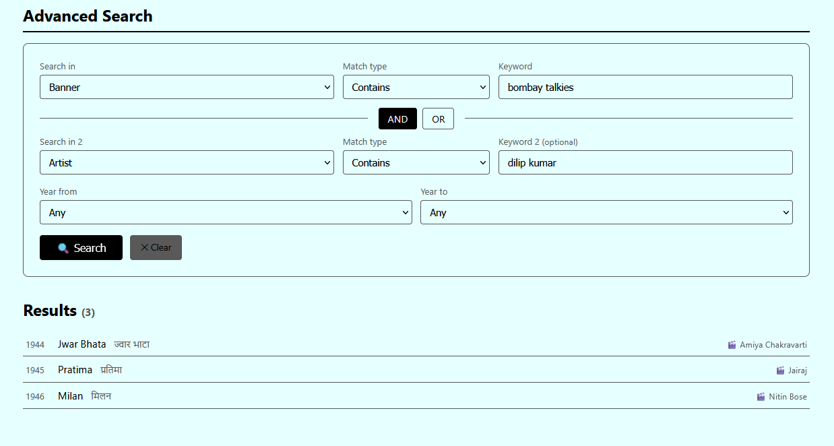
Task: Open the Year to dropdown
Action: click(x=606, y=212)
